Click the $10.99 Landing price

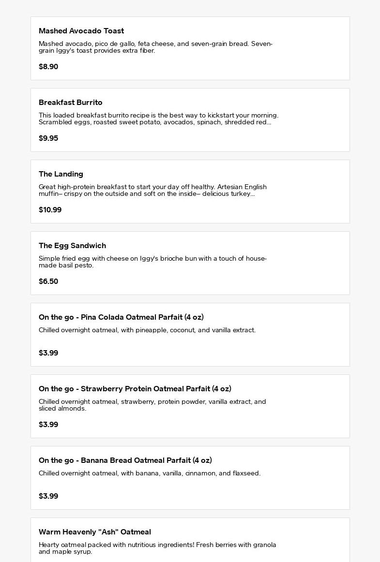coord(50,210)
